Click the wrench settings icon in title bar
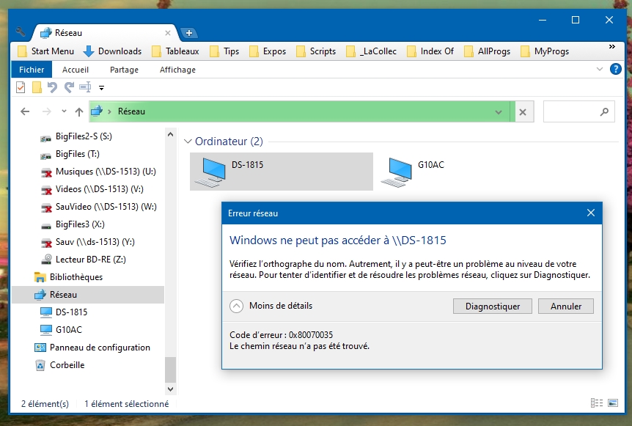This screenshot has height=426, width=632. [x=20, y=32]
